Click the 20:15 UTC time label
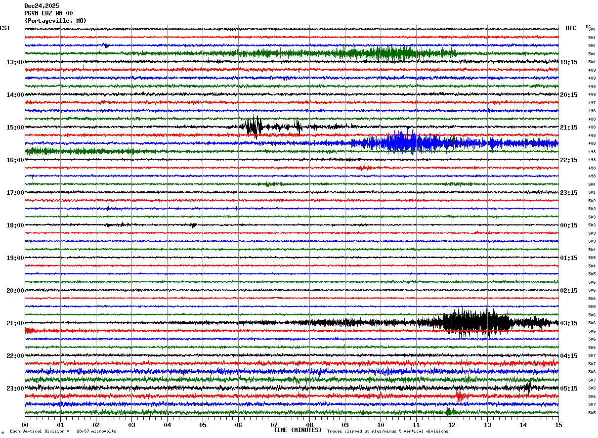Image resolution: width=598 pixels, height=438 pixels. [x=569, y=95]
